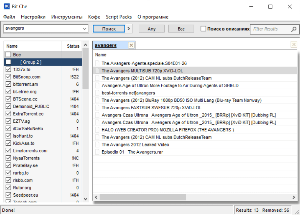300x215 pixels.
Task: Sort site list by Name column header
Action: tap(33, 46)
